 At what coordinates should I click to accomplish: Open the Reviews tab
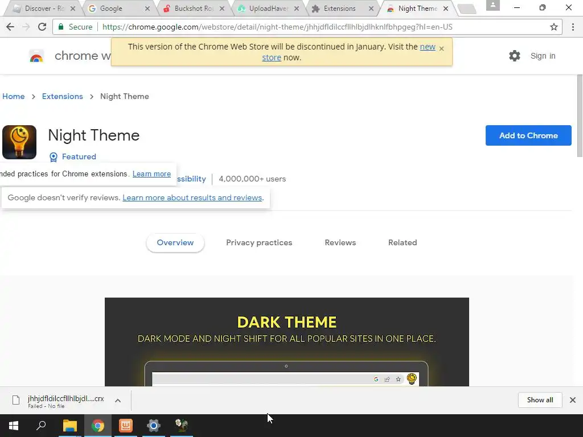(340, 242)
